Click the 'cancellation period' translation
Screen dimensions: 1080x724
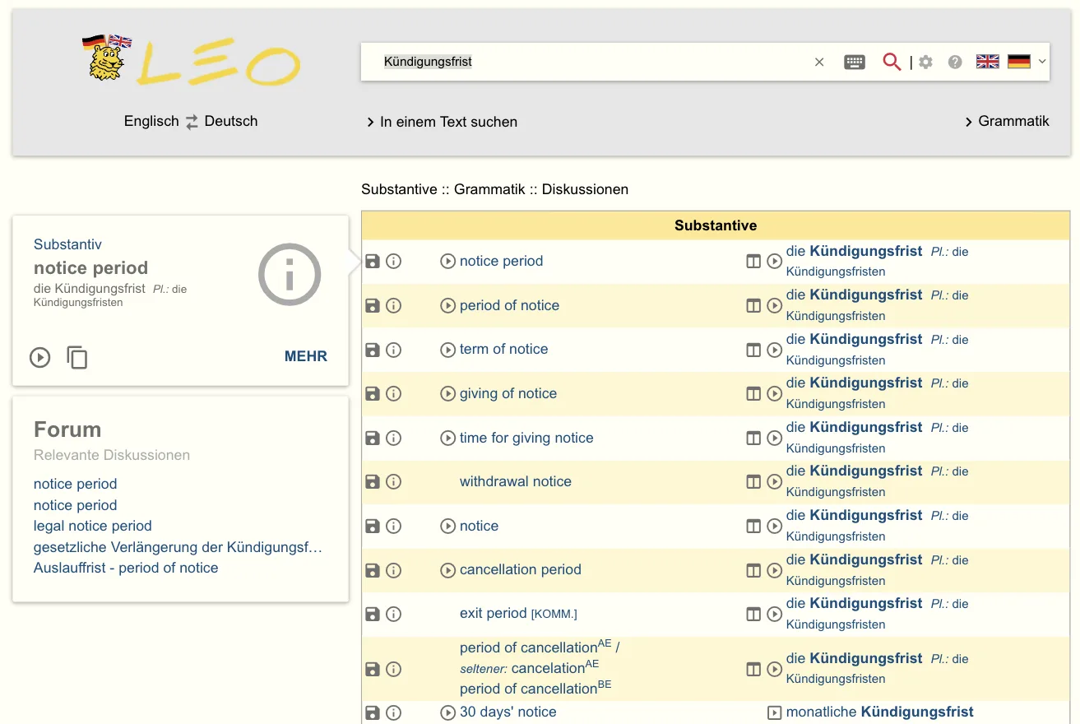coord(521,569)
